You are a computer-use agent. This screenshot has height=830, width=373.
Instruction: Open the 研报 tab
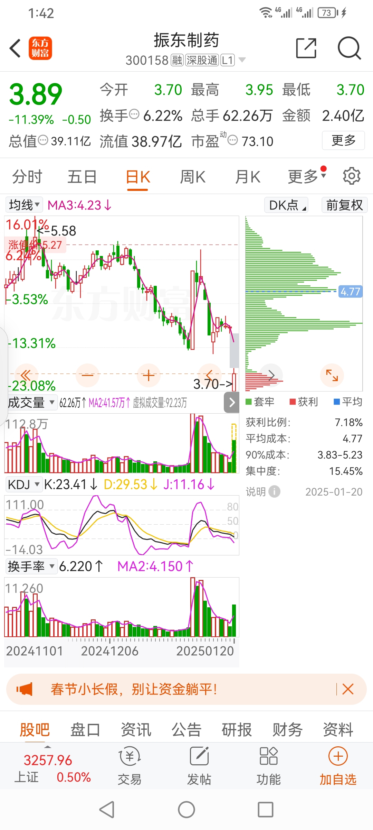point(237,730)
